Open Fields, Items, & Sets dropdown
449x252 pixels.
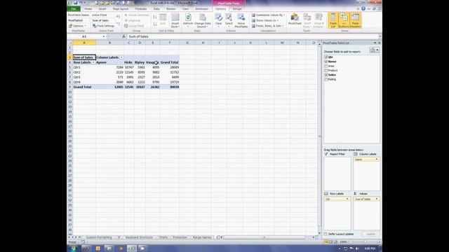[267, 26]
